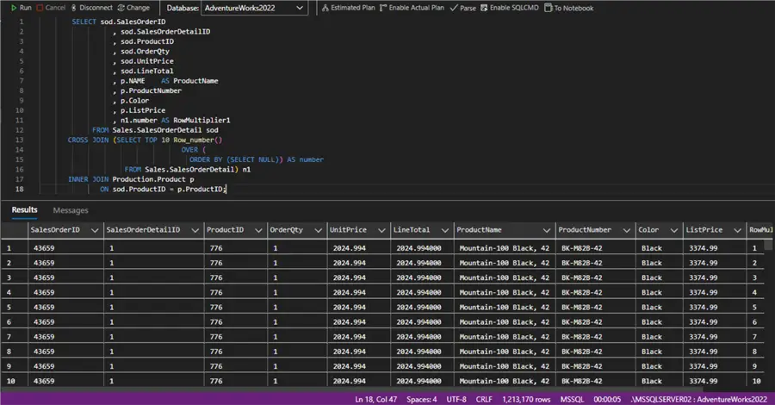The width and height of the screenshot is (775, 405).
Task: Run the SQL query
Action: (x=22, y=8)
